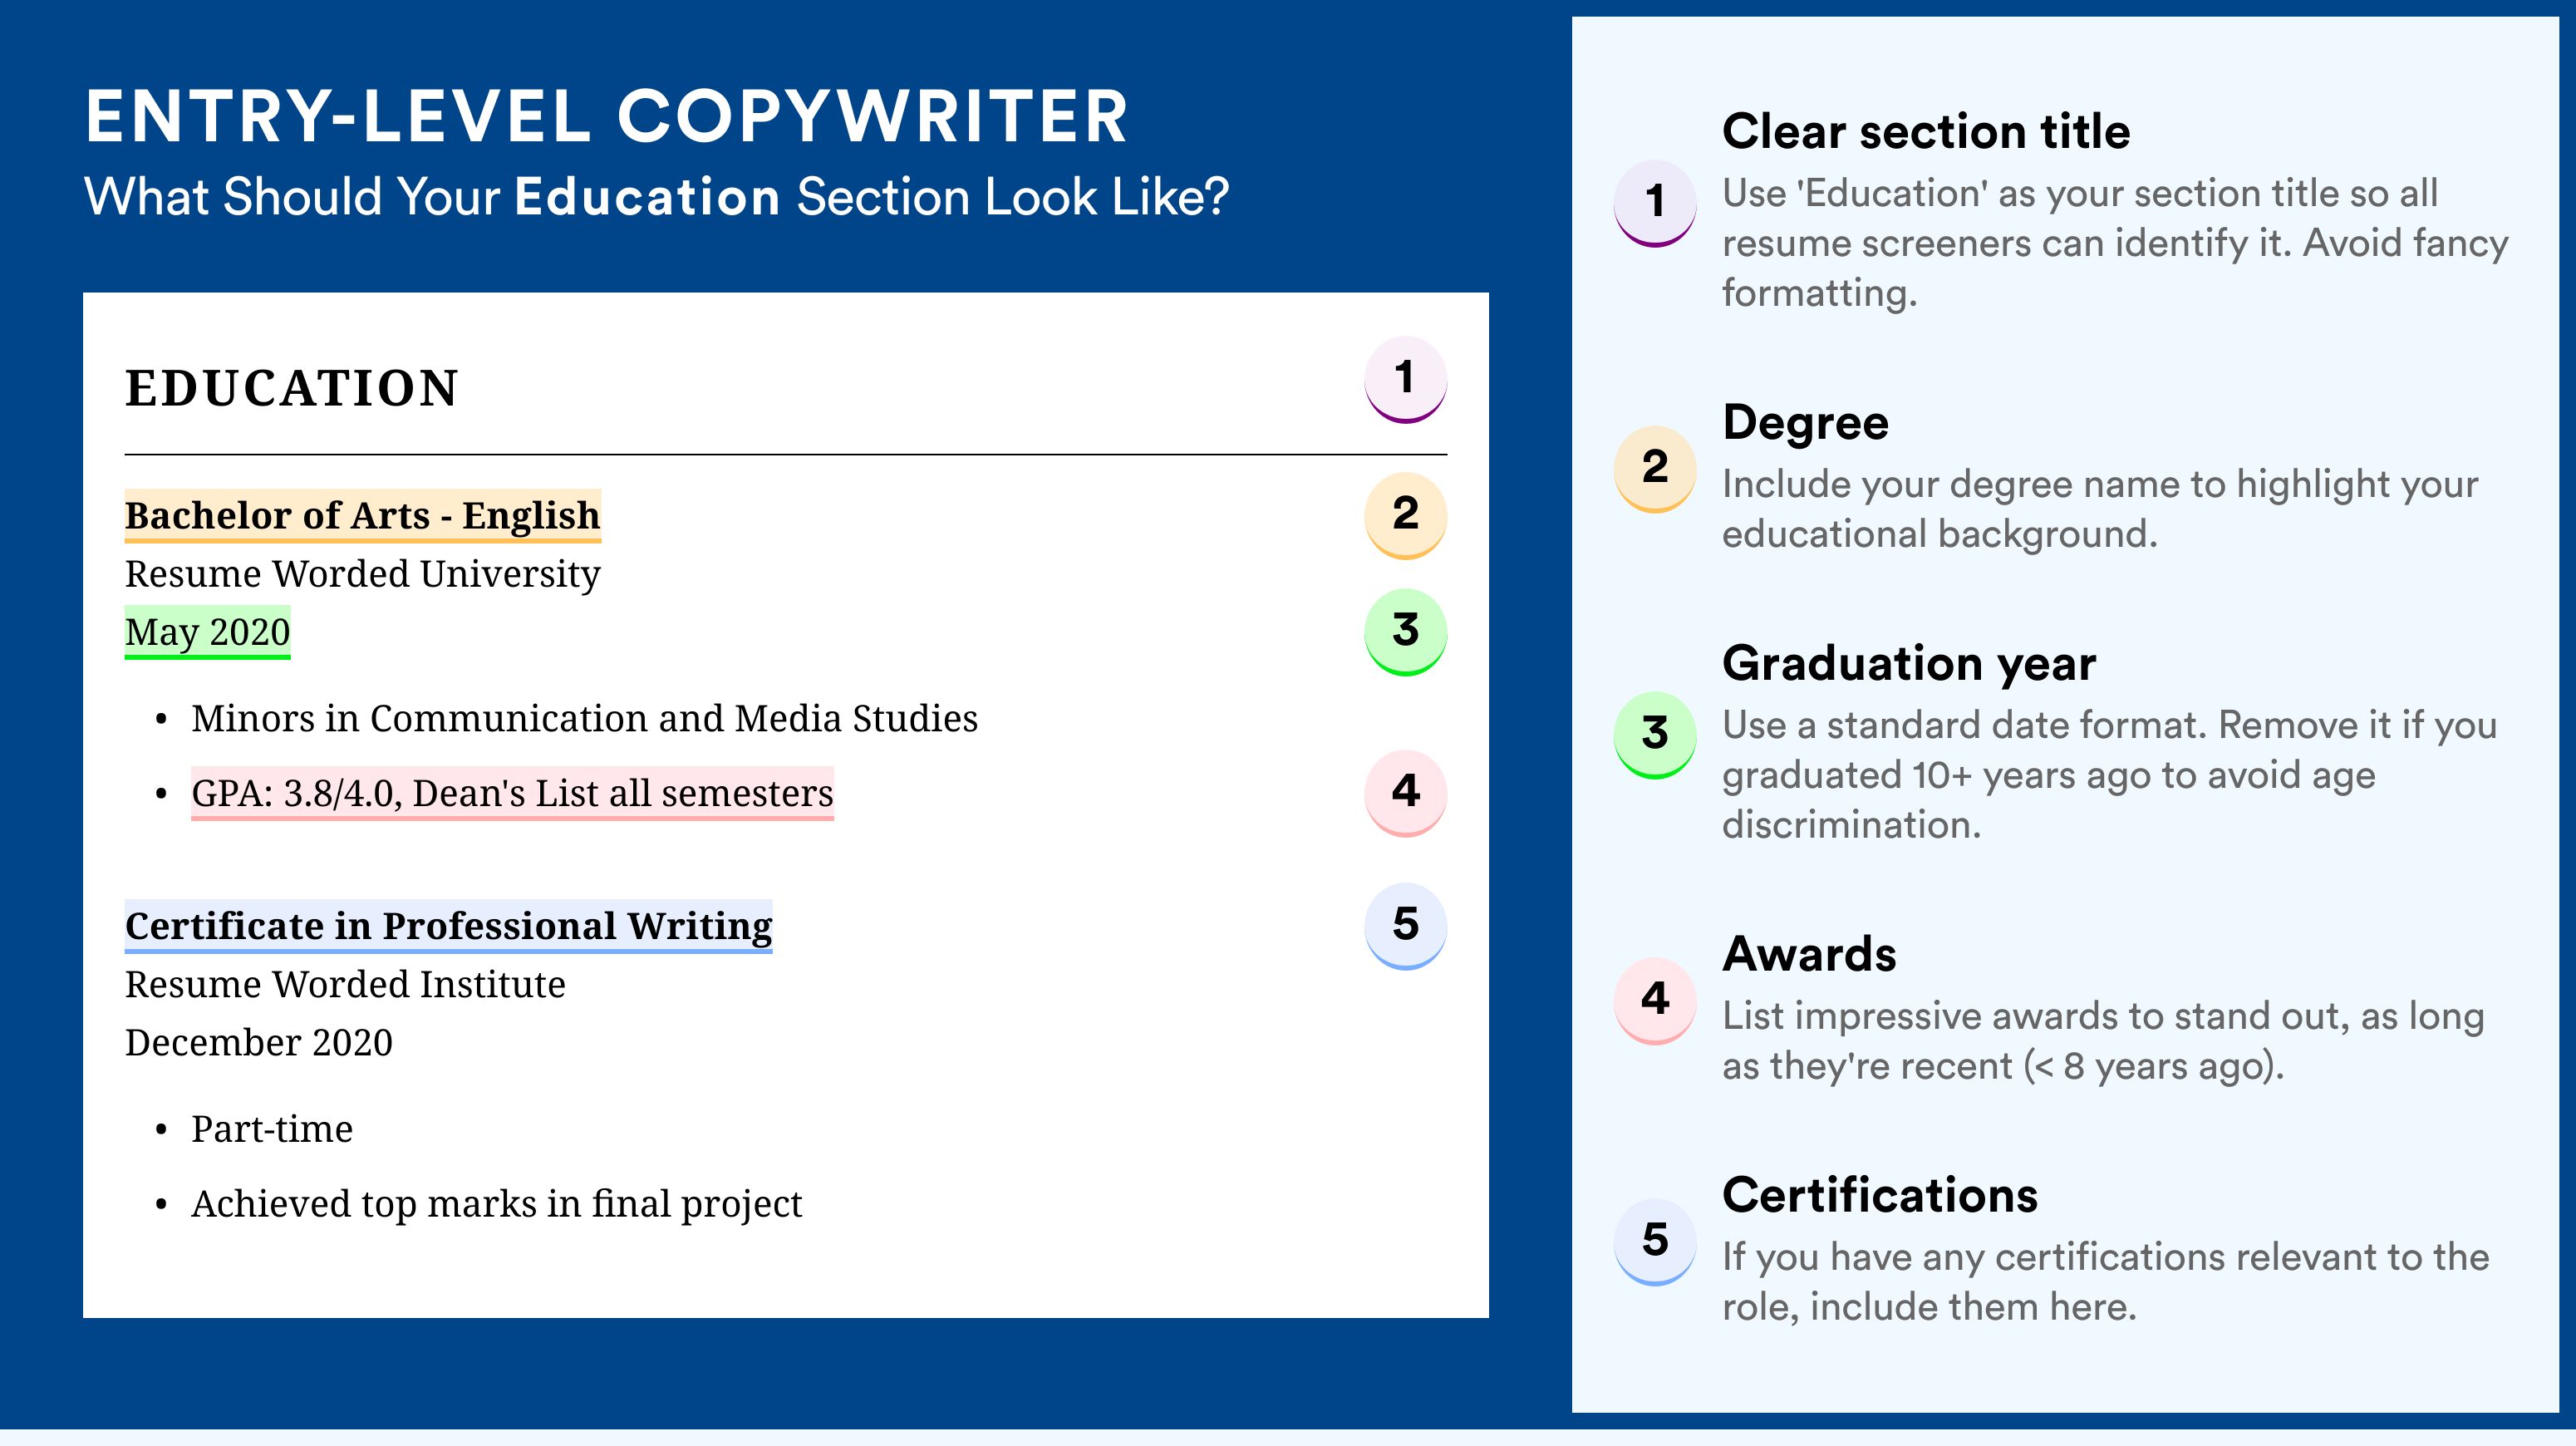Click the badge 2 next to Degree tip
Screen dimensions: 2576x1446
1654,469
